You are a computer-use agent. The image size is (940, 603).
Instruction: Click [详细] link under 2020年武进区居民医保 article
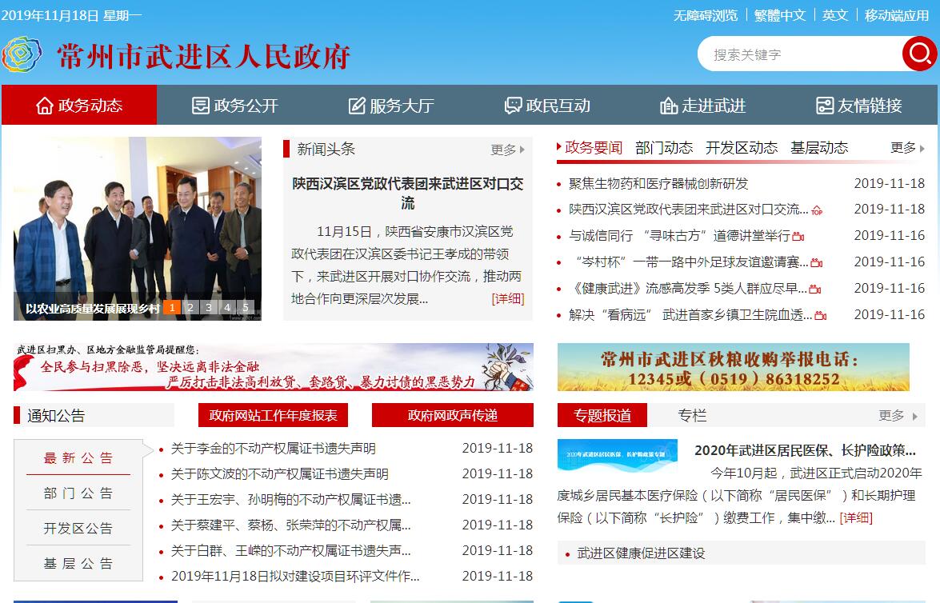pyautogui.click(x=855, y=518)
